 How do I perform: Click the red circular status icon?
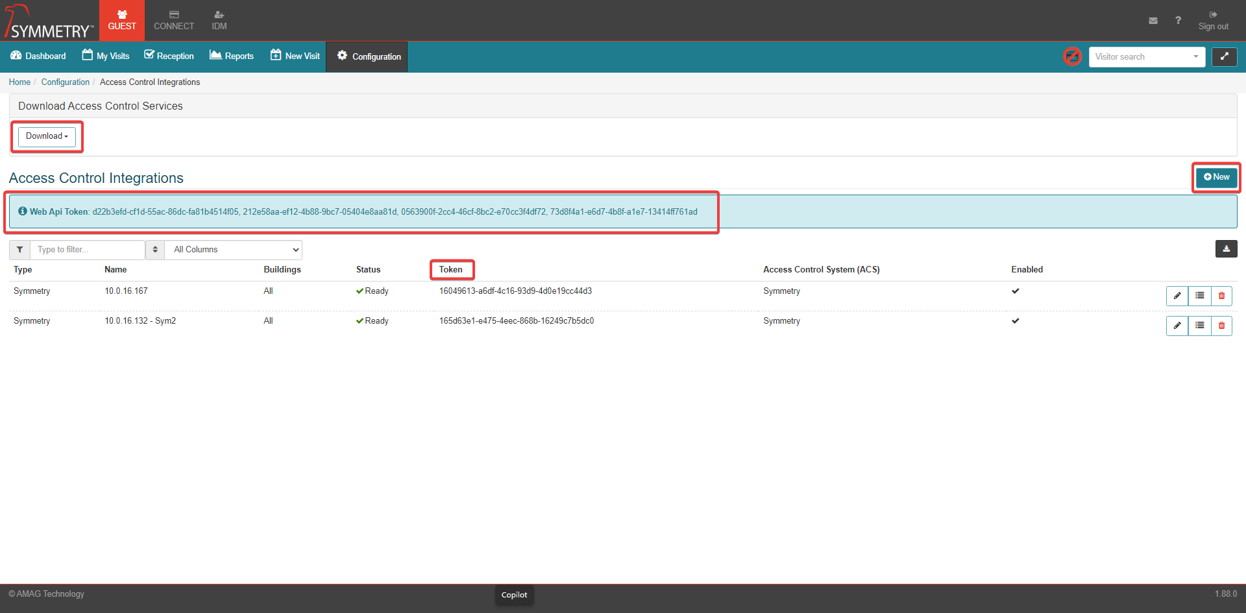point(1072,56)
